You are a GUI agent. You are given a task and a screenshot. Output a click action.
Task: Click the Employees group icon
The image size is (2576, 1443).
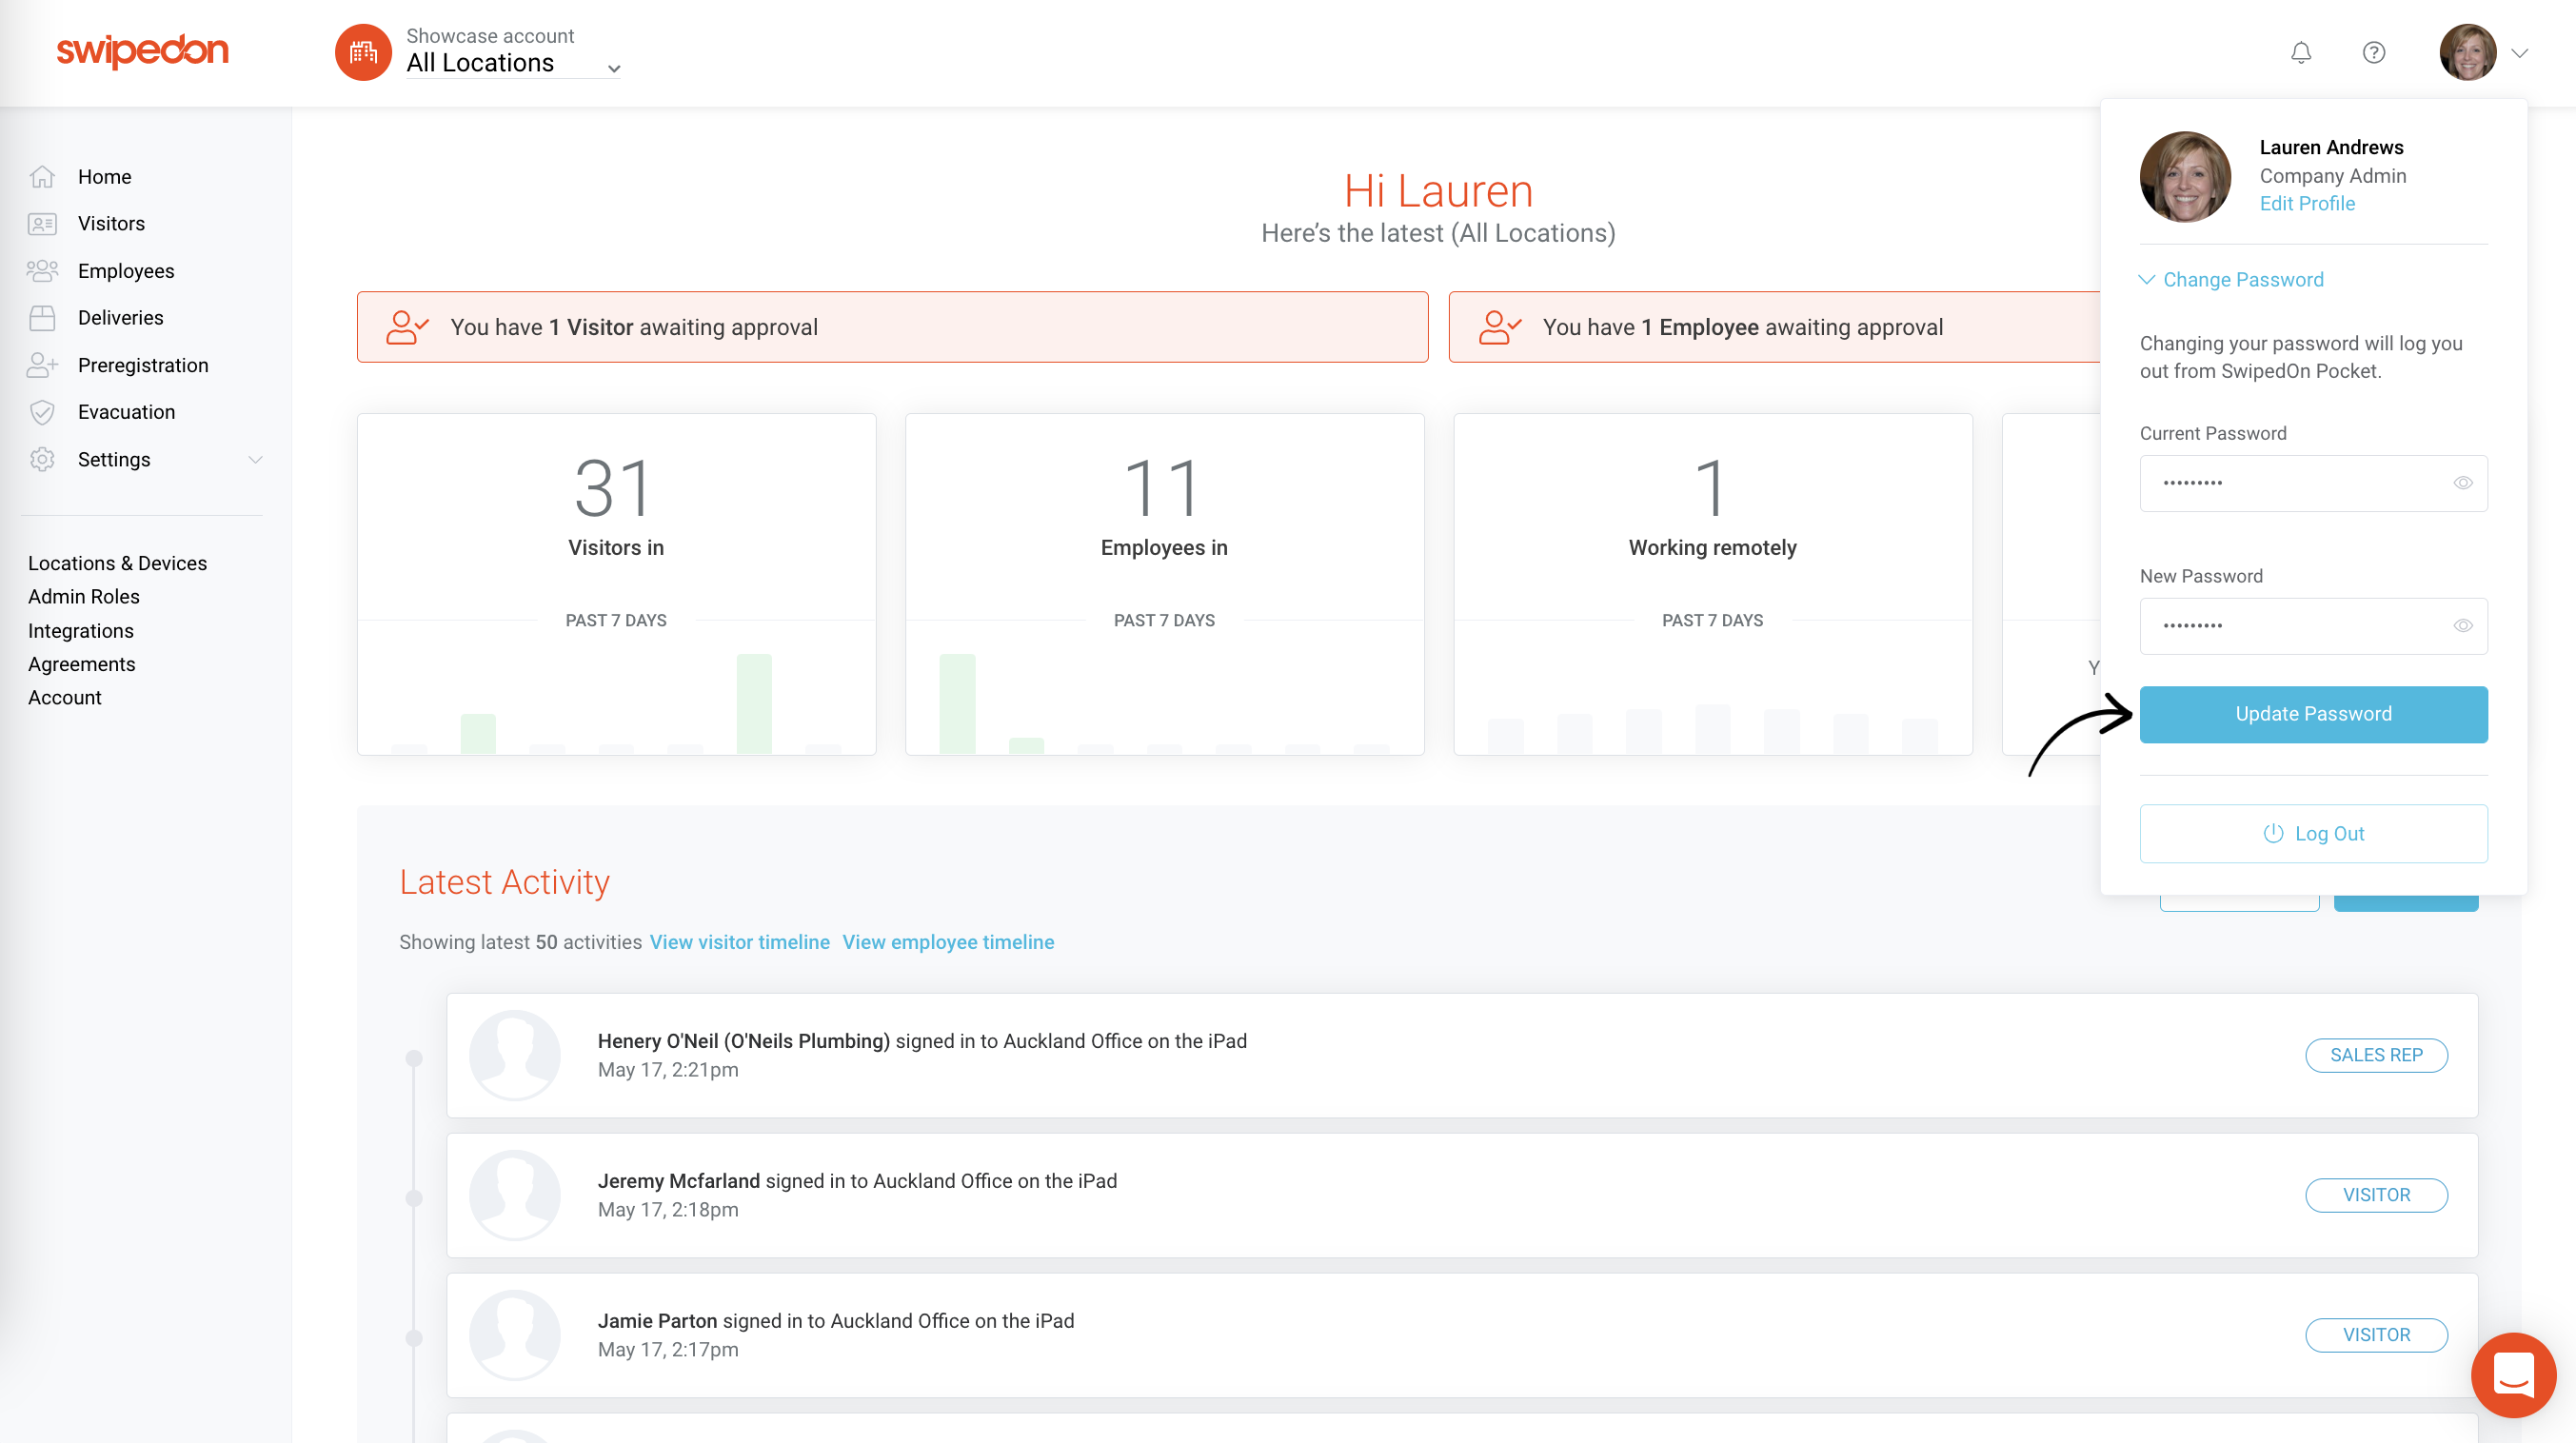(42, 271)
